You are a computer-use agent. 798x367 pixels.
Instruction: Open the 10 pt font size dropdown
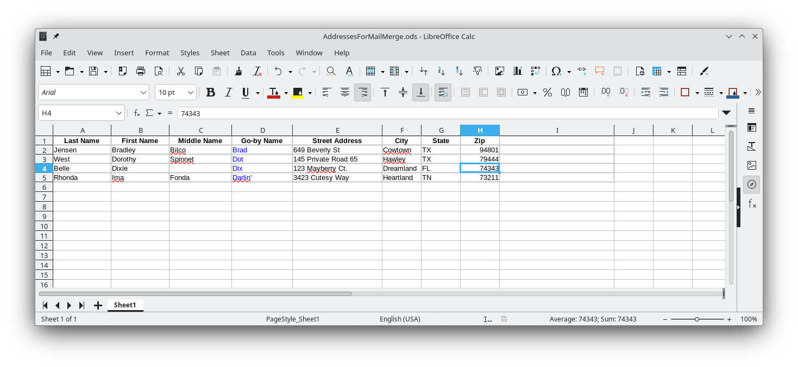tap(191, 93)
